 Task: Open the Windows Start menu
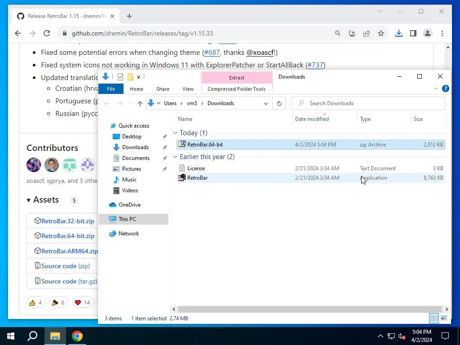click(x=11, y=336)
